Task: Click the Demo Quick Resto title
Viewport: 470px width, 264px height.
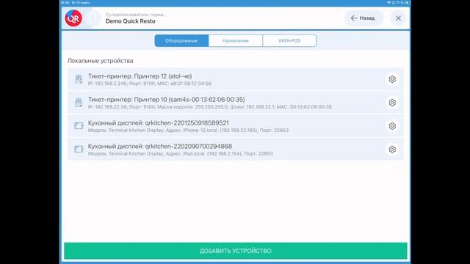Action: (131, 21)
